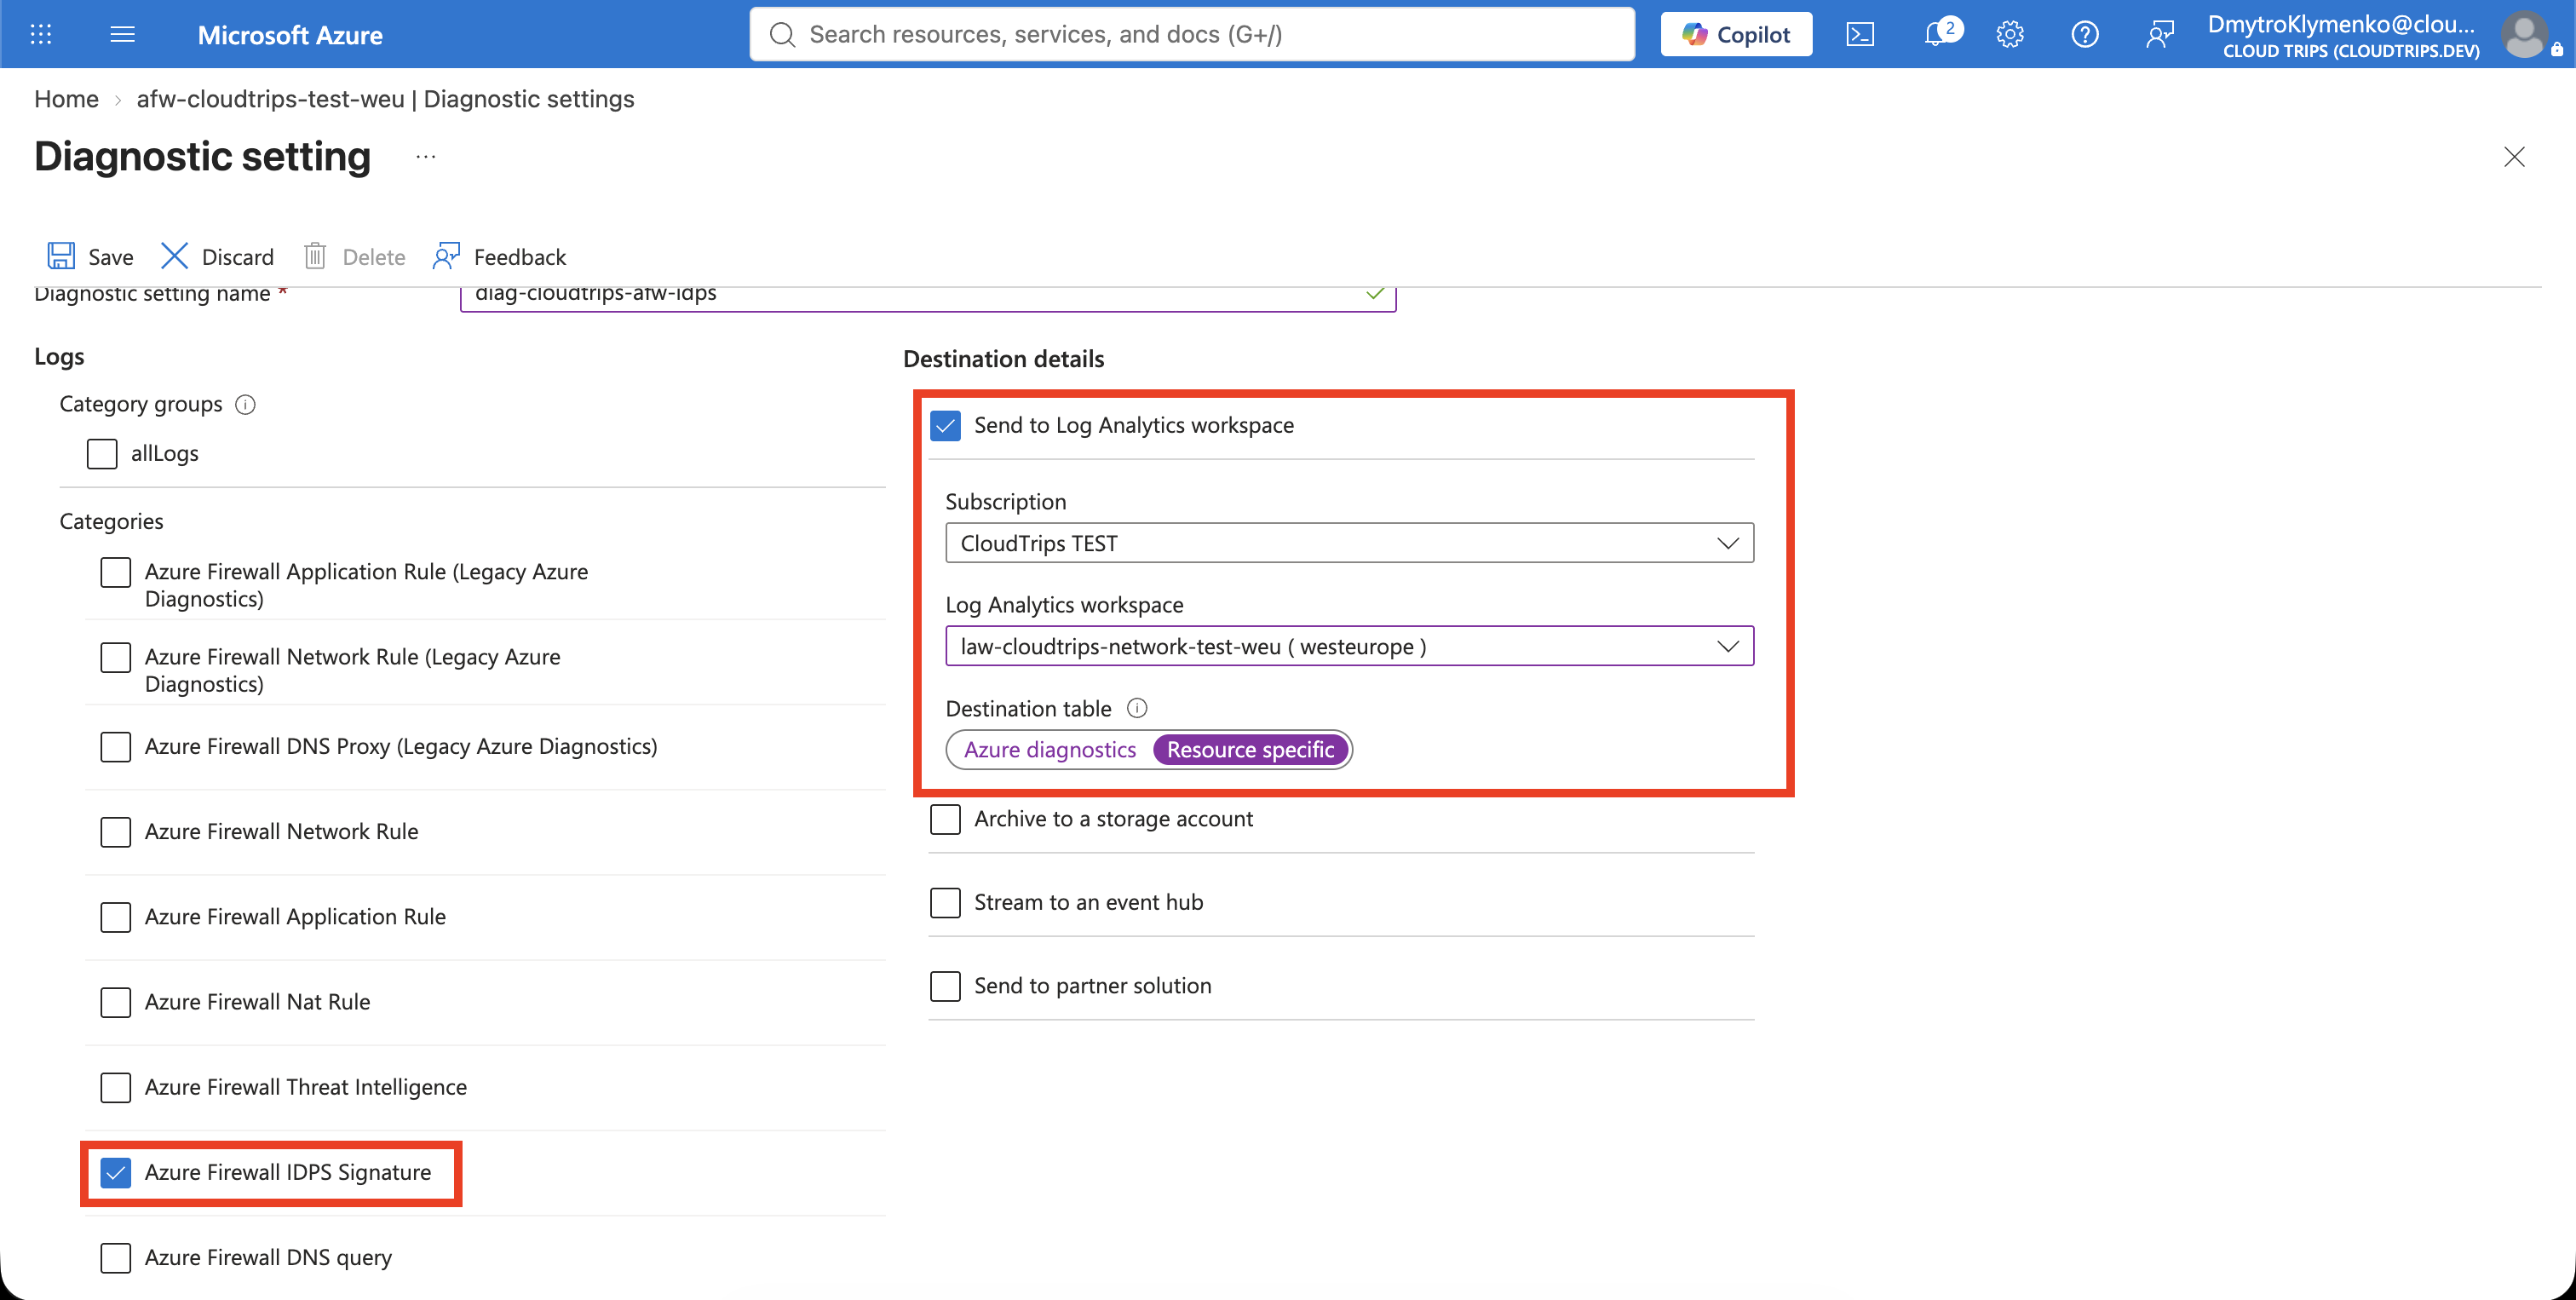Click the Categories label
The width and height of the screenshot is (2576, 1300).
tap(111, 521)
